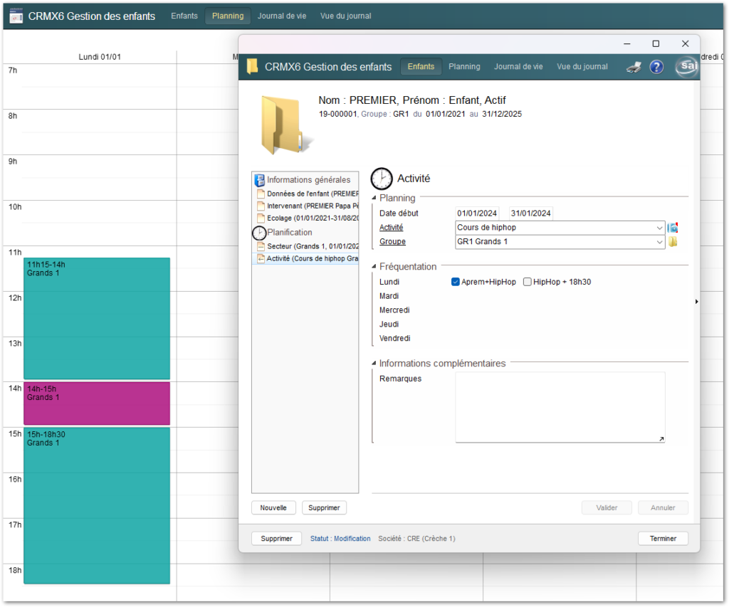Viewport: 729px width, 607px height.
Task: Open Journal de vie tab in the background window
Action: tap(282, 16)
